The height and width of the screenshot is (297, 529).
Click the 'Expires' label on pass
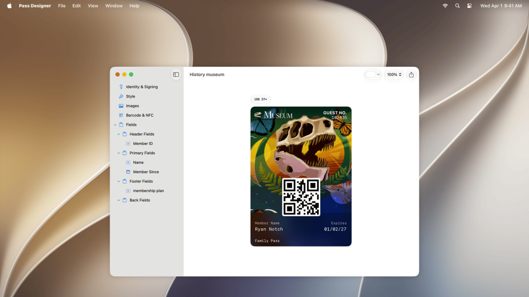339,223
